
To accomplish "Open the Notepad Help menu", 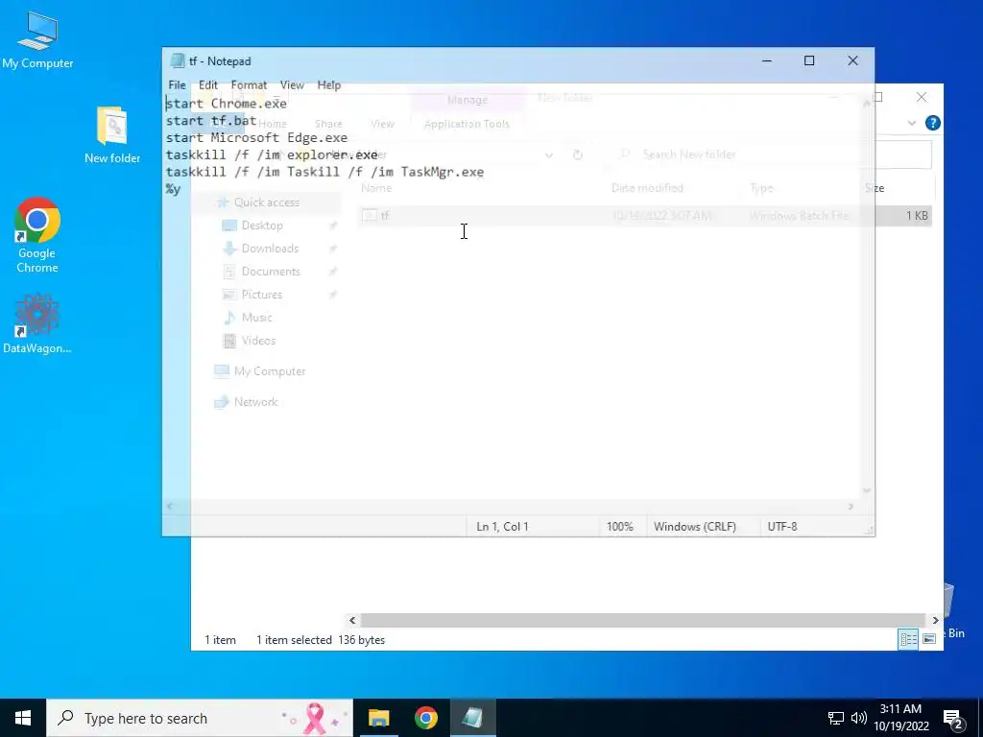I will [x=328, y=84].
